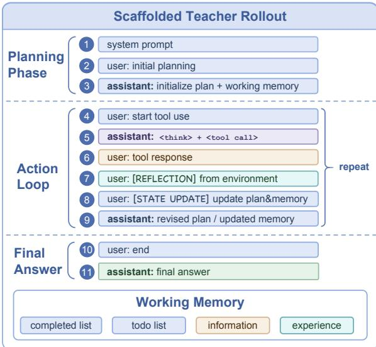Screen dimensions: 376x347
Task: Select the 'user: initial planning' box
Action: [x=208, y=65]
